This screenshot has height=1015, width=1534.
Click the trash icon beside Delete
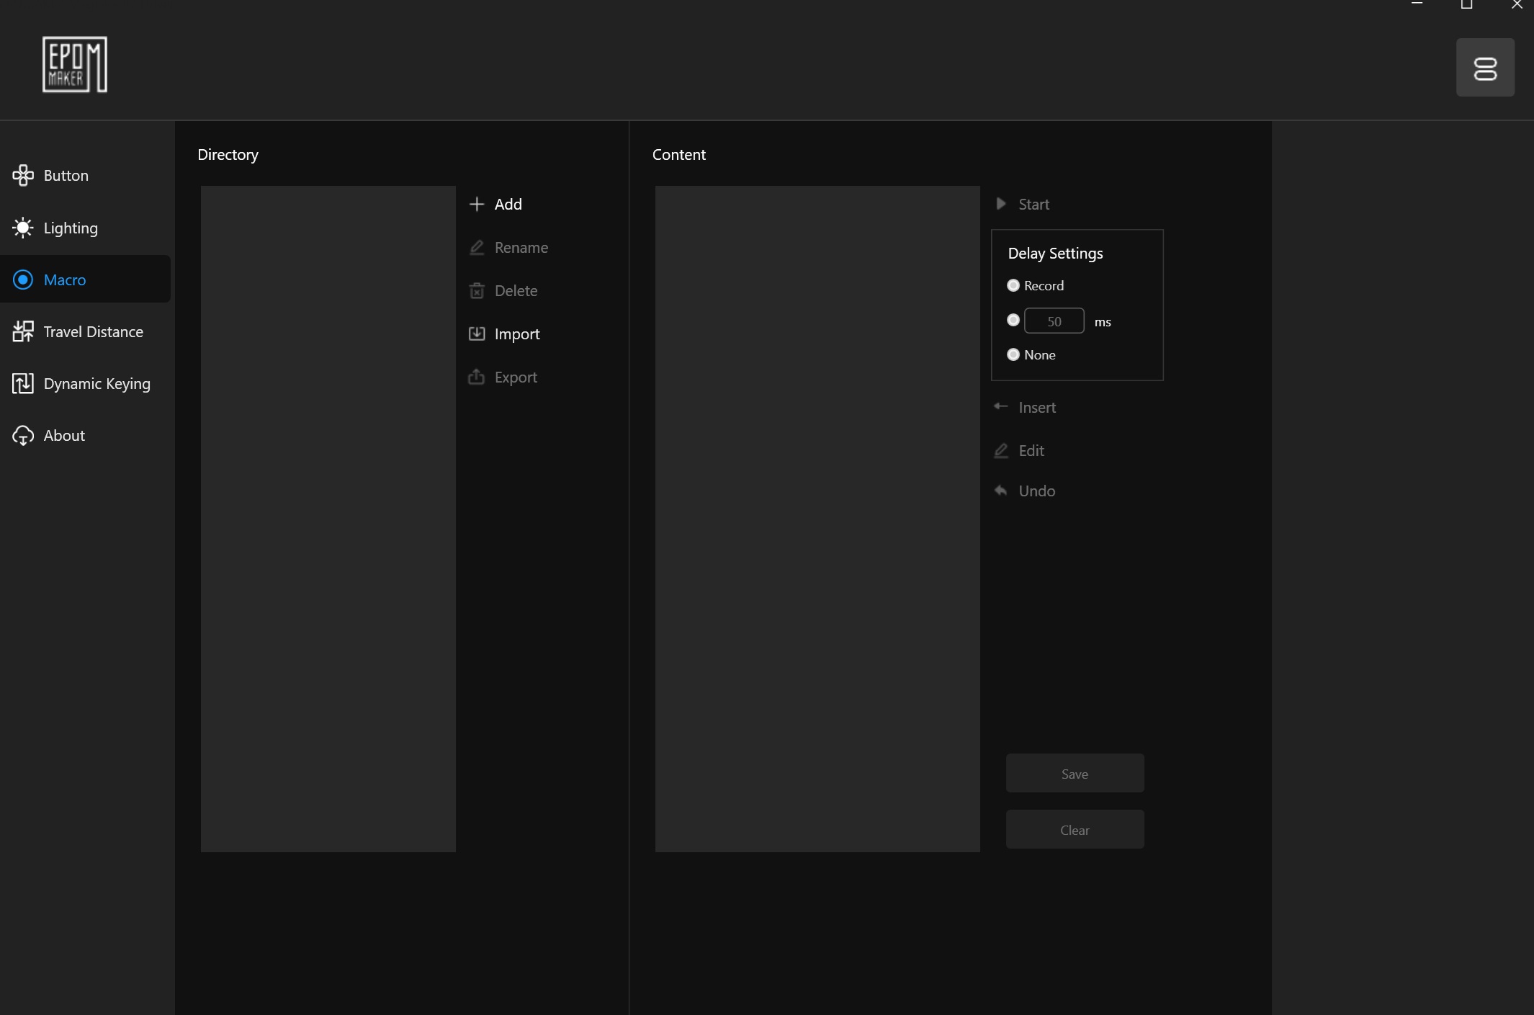(x=477, y=290)
